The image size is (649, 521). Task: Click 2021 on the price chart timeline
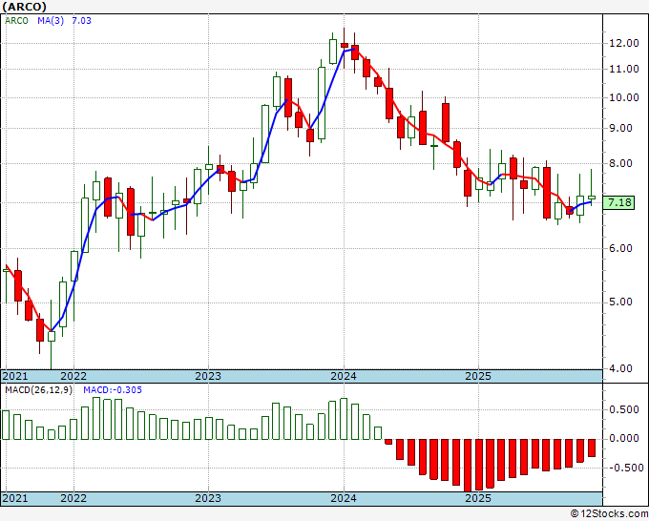(15, 376)
